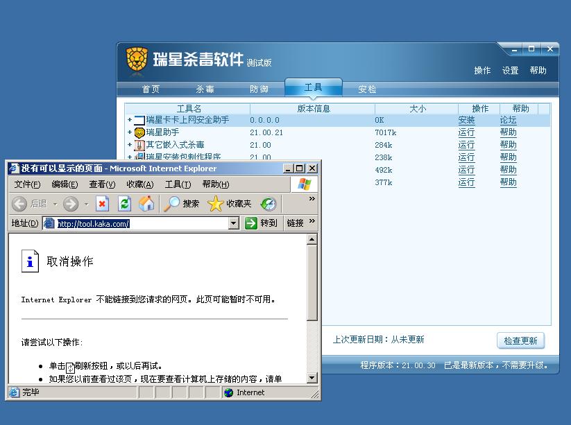Open 设置 in Rising header
Viewport: 571px width, 425px height.
point(510,71)
